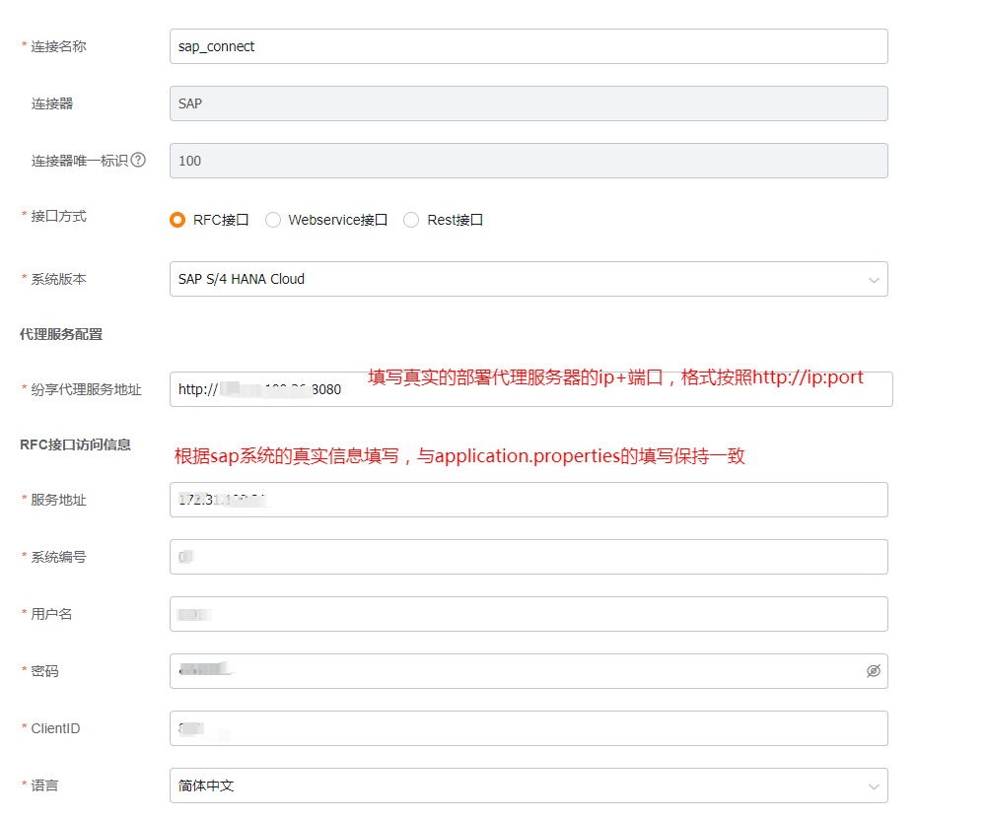Viewport: 986px width, 818px height.
Task: Click the 服务地址 label
Action: pyautogui.click(x=58, y=500)
